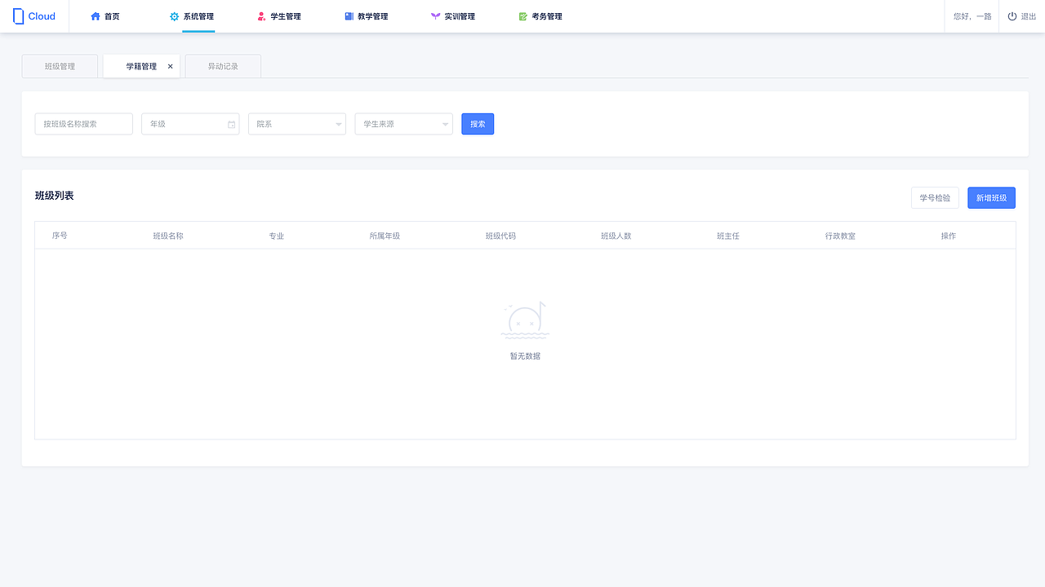Open the 年级 year picker

tap(190, 123)
